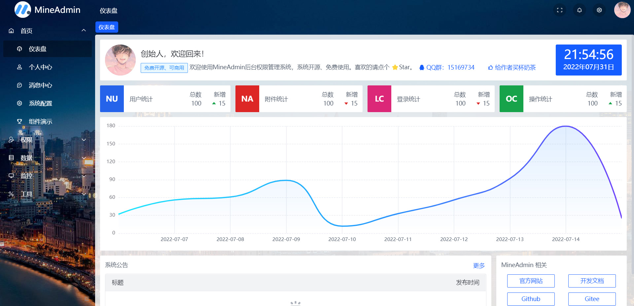Screen dimensions: 634x306
Task: Click the 2022-07-14 chart label
Action: coord(566,239)
